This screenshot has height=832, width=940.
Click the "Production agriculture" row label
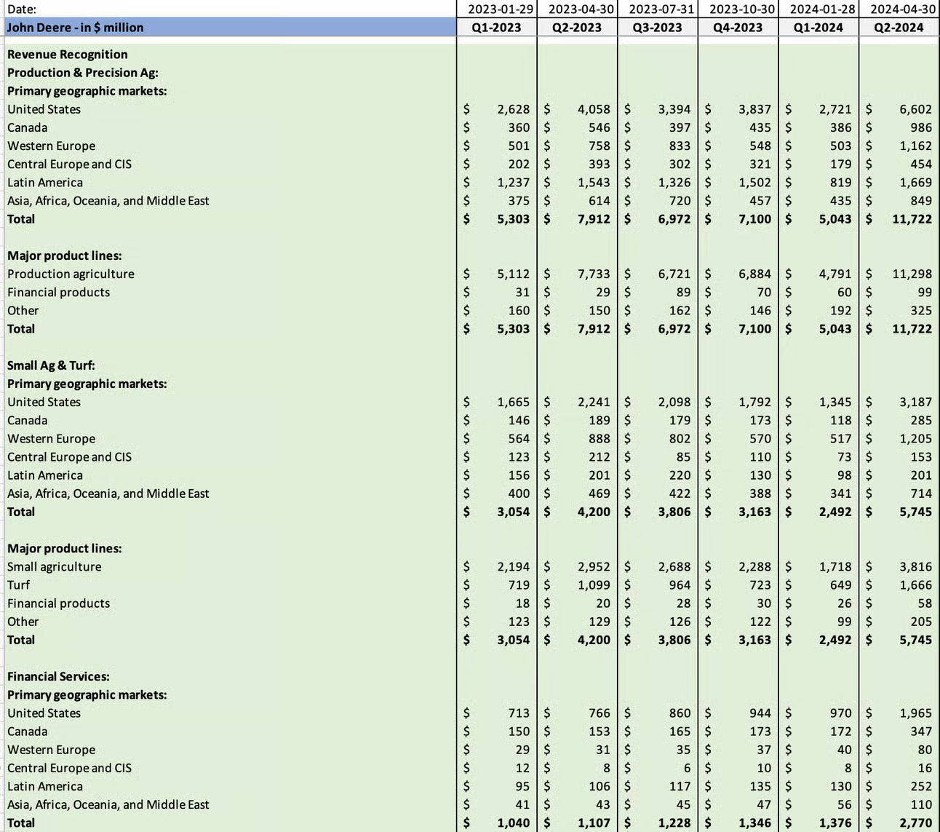tap(71, 274)
